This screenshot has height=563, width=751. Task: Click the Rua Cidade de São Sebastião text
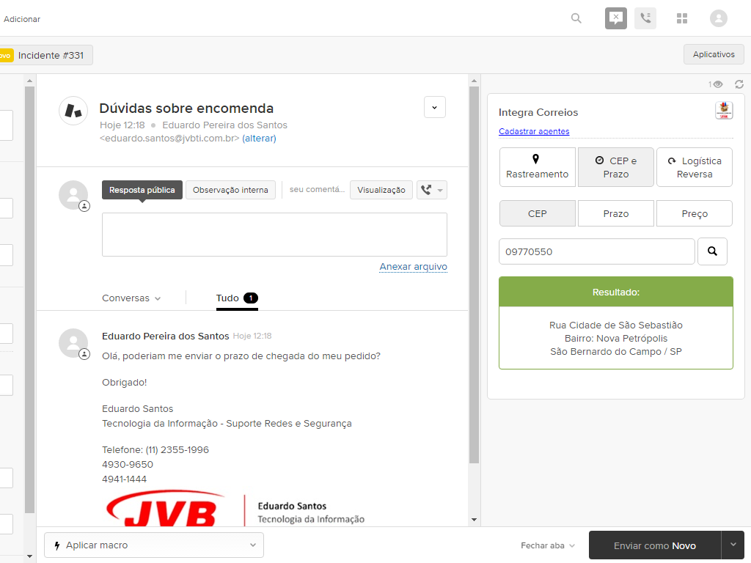coord(615,325)
